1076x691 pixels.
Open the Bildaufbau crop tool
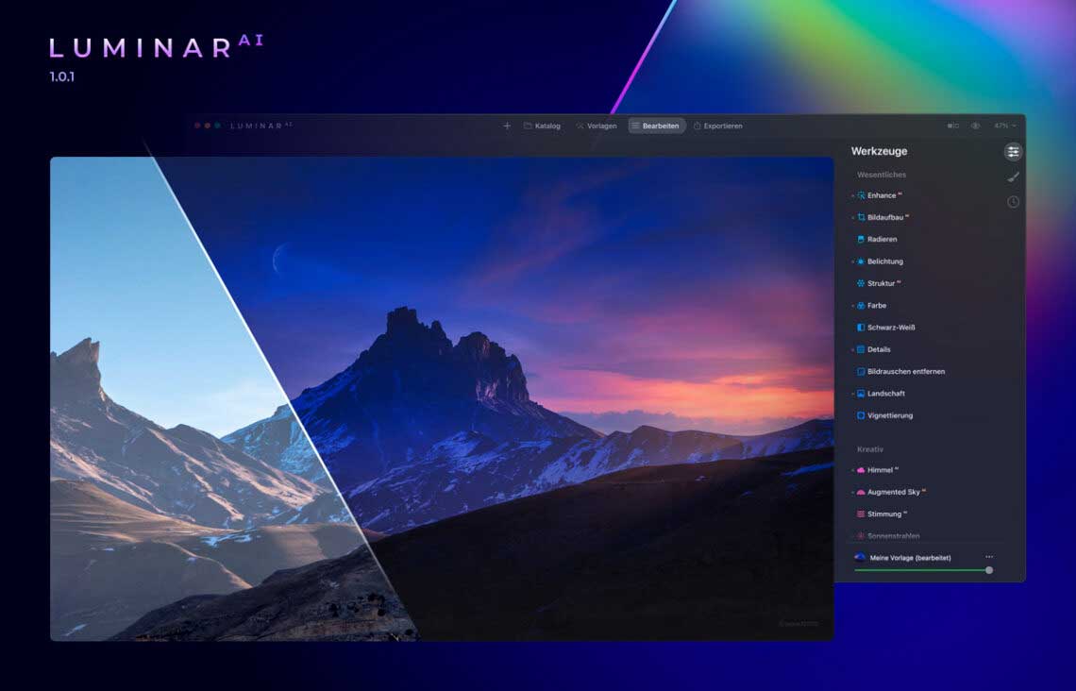coord(882,217)
